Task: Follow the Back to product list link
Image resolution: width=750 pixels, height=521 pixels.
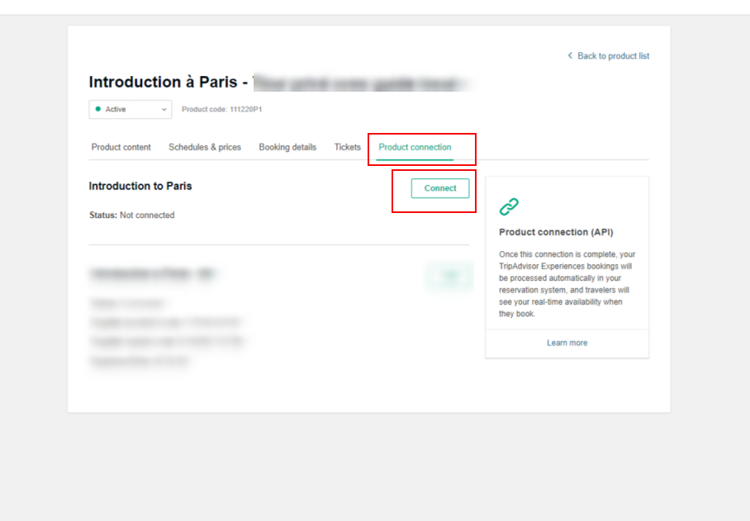Action: pos(613,56)
